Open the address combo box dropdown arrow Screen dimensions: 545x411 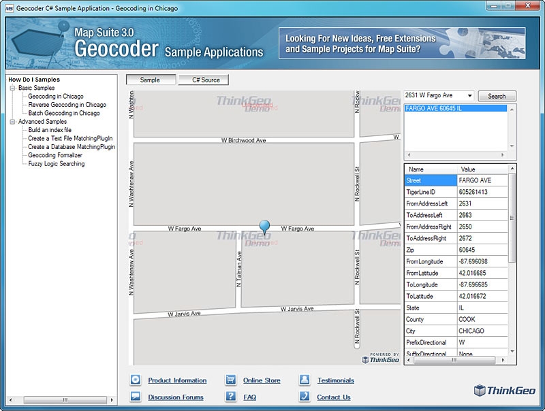469,95
